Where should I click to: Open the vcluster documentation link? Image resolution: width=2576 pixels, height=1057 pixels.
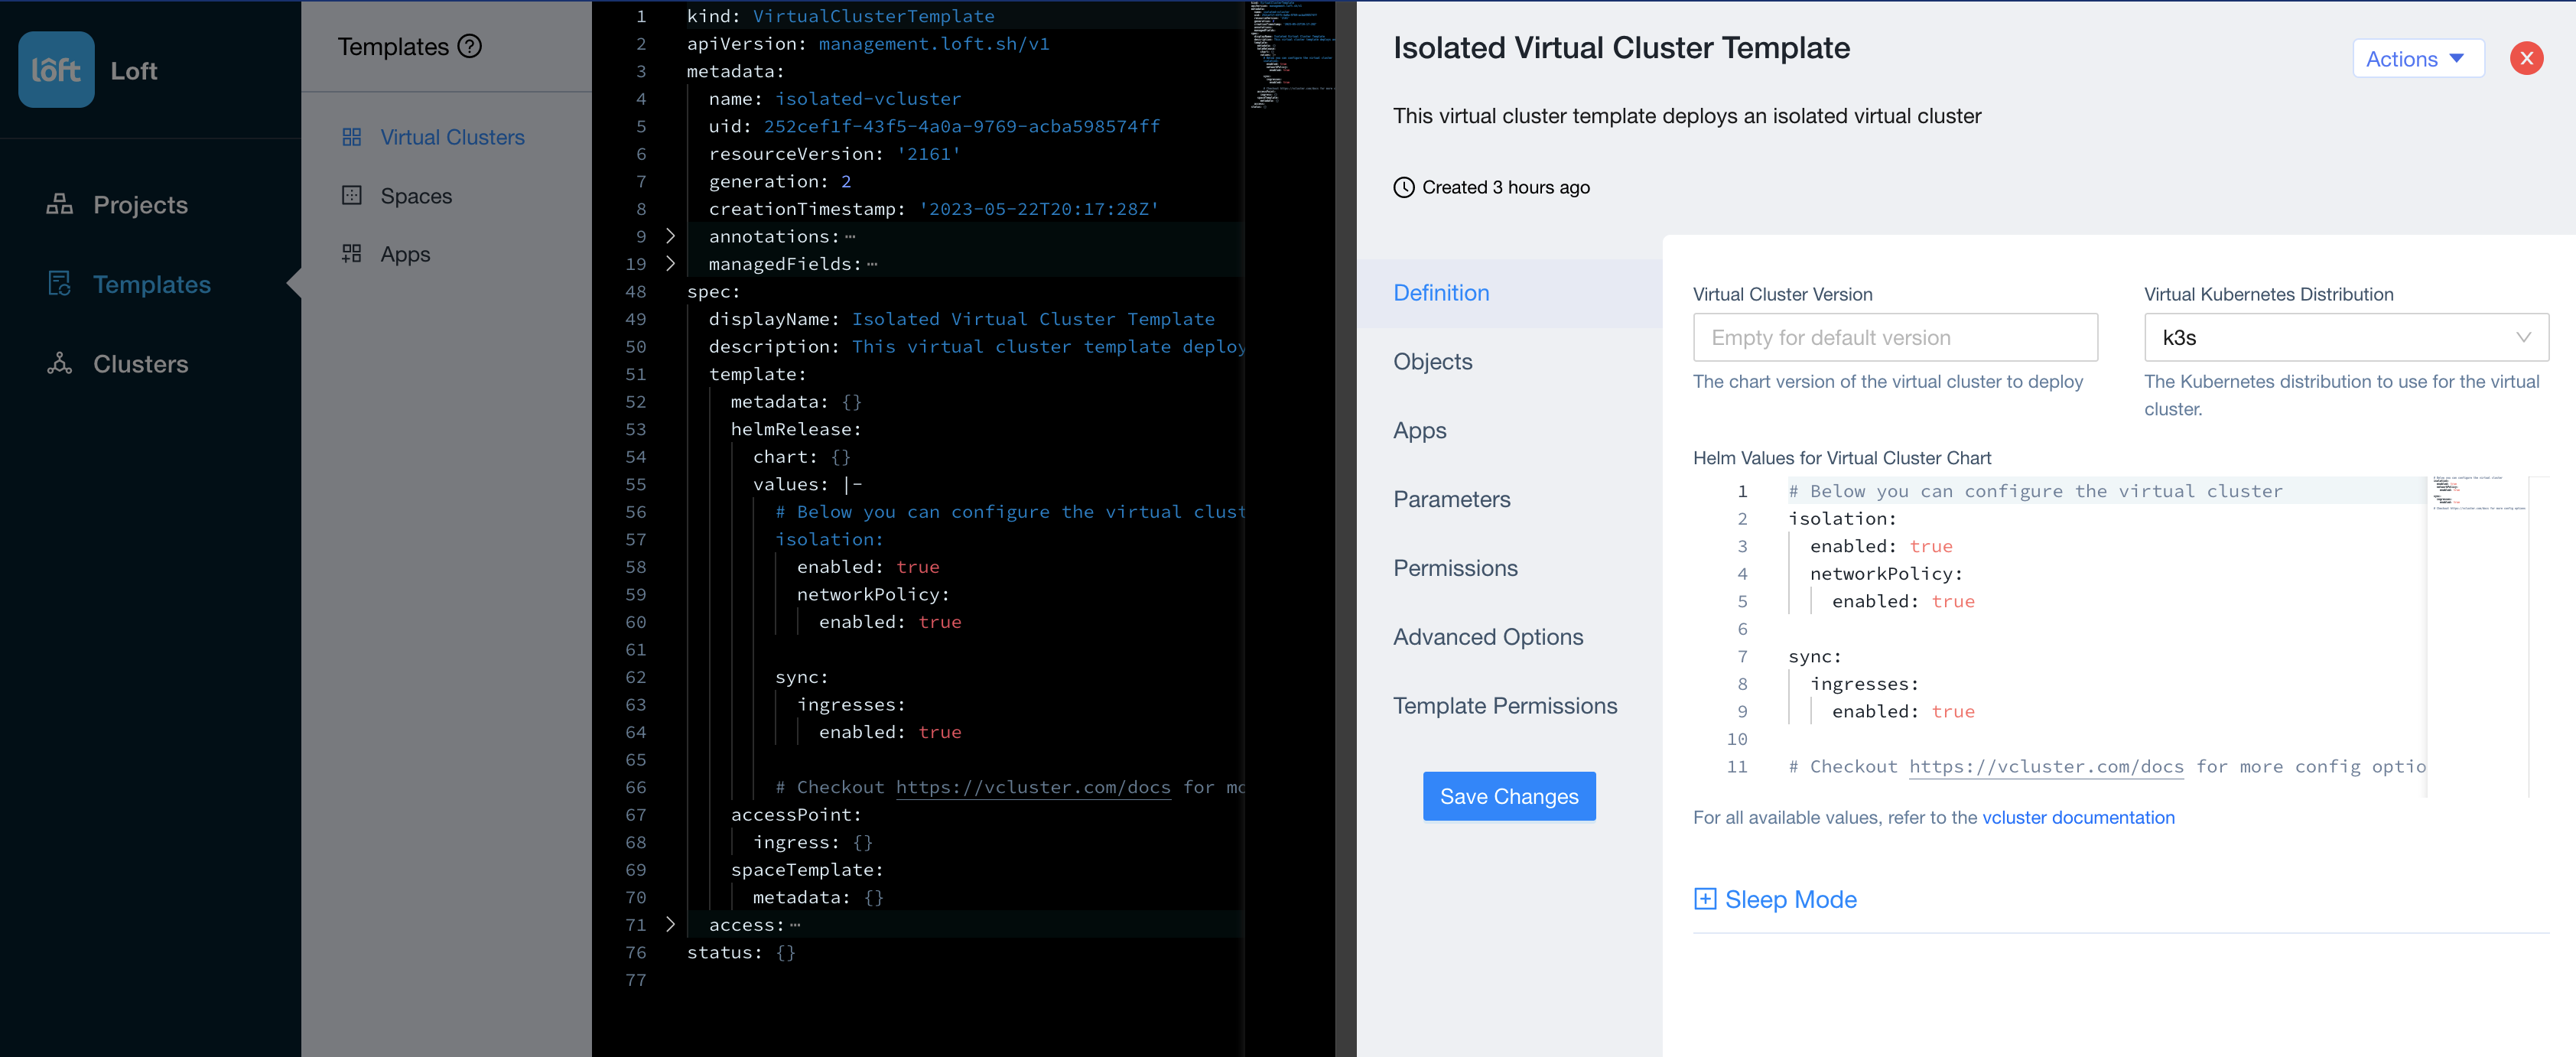[2078, 817]
